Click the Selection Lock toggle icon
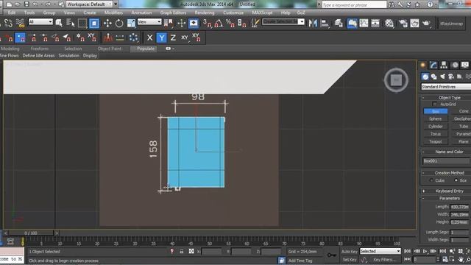This screenshot has width=471, height=265. [182, 251]
